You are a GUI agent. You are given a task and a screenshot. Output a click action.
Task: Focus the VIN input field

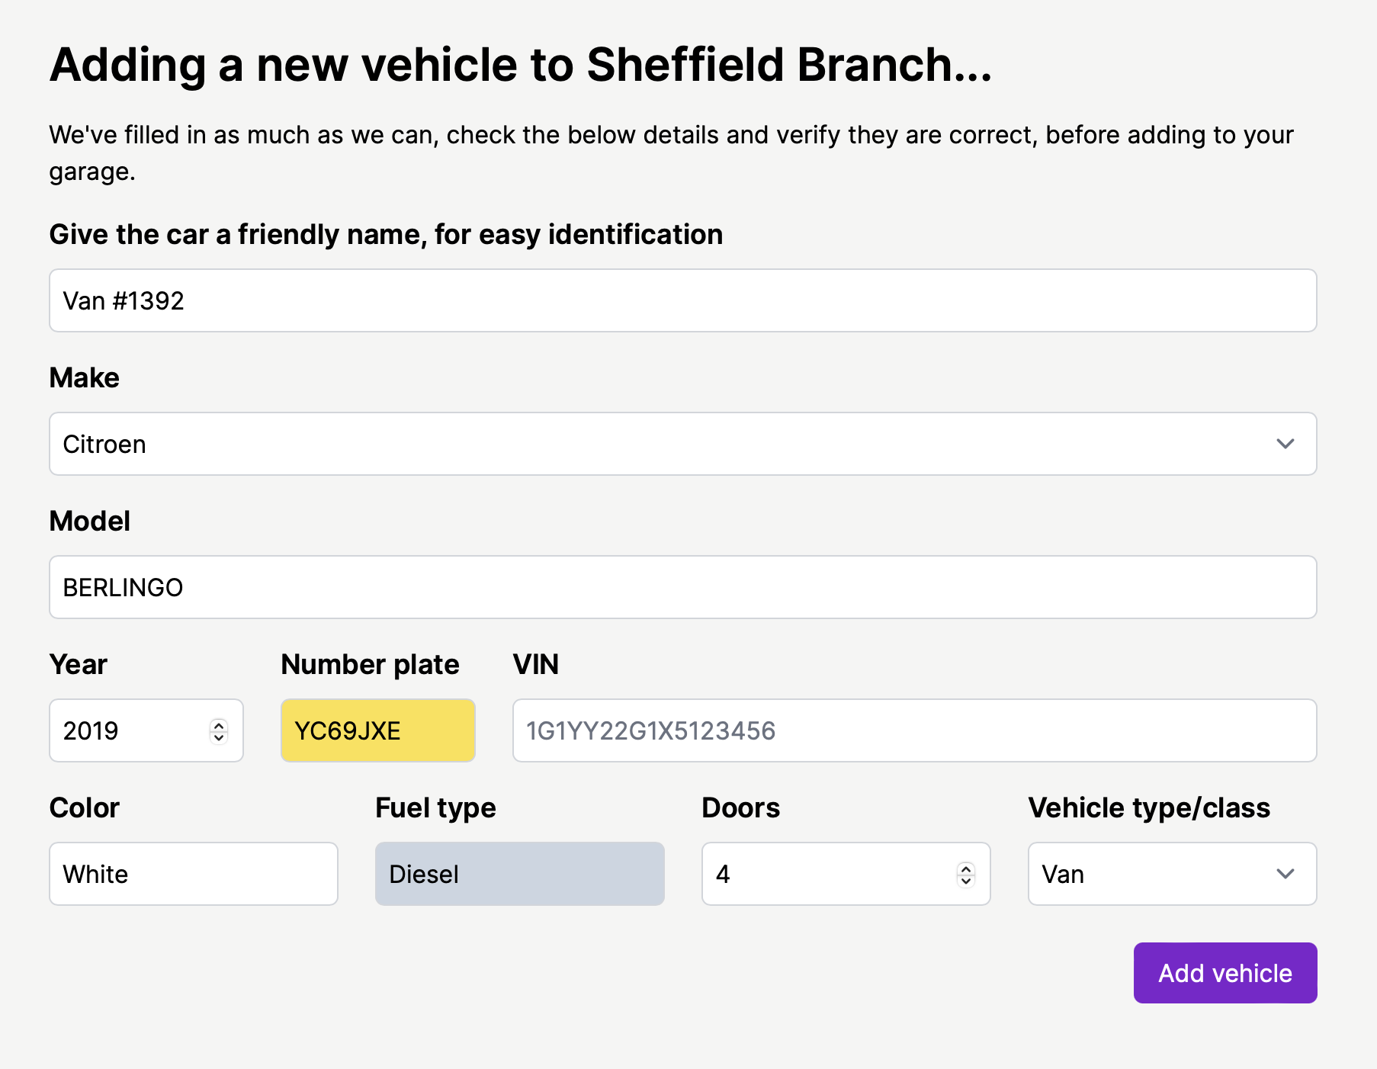click(x=913, y=730)
